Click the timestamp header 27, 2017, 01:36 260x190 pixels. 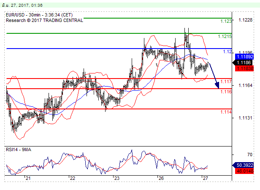tap(22, 5)
